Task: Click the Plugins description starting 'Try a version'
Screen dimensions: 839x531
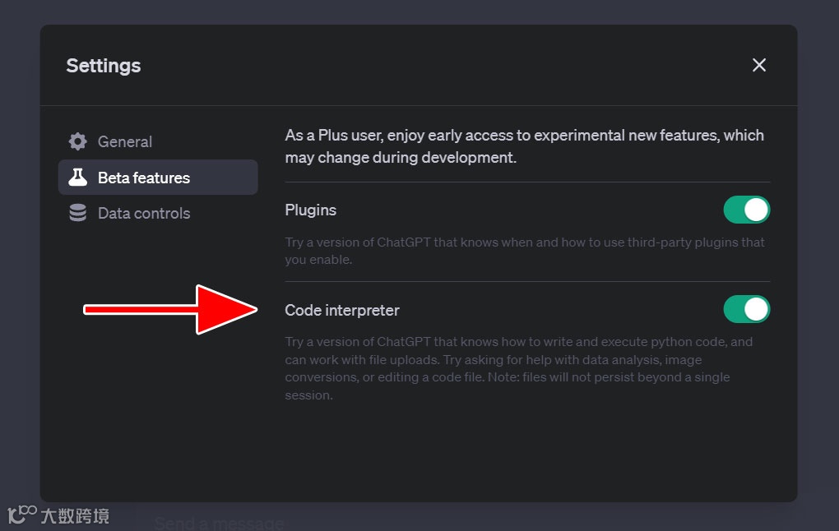Action: [525, 251]
